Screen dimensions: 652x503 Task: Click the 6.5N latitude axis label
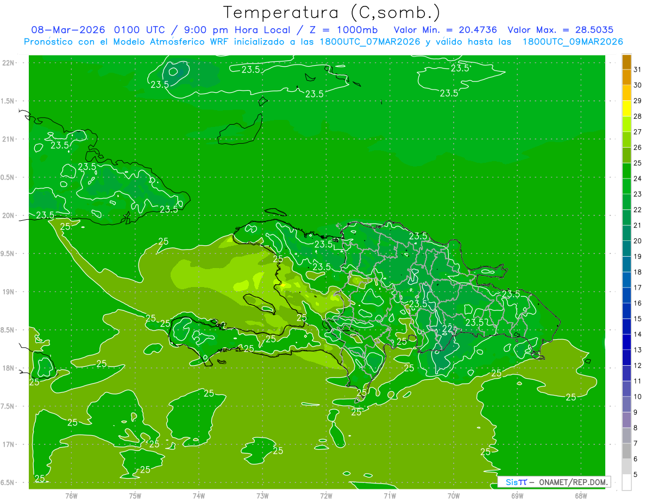pyautogui.click(x=8, y=482)
